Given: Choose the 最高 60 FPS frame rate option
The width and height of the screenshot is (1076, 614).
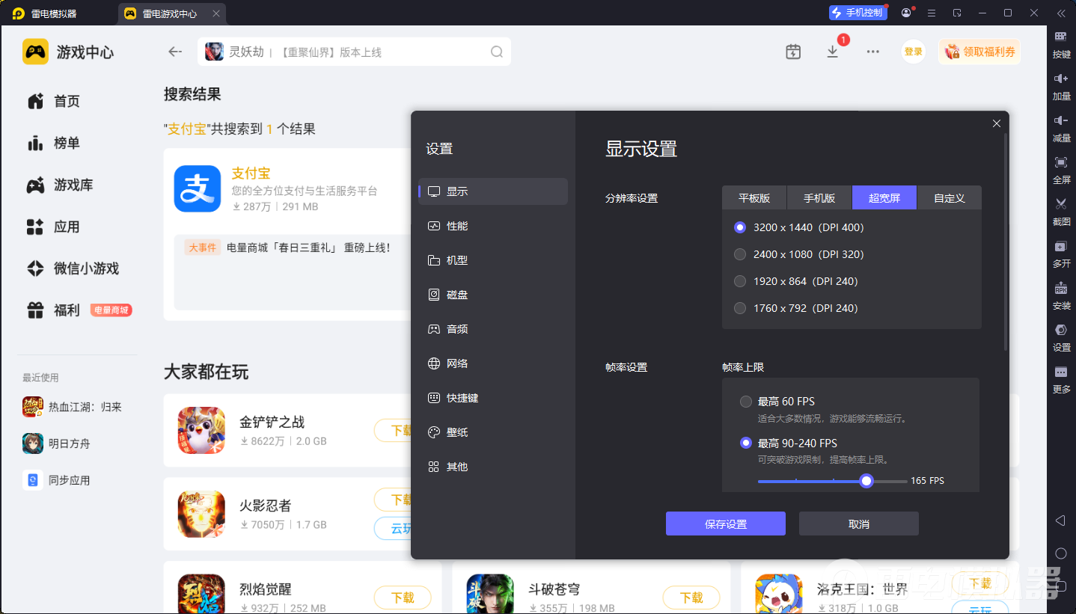Looking at the screenshot, I should coord(746,402).
